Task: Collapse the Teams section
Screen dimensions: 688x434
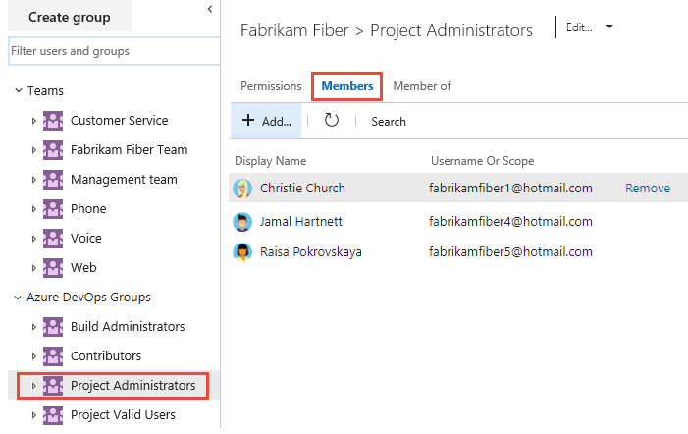Action: coord(18,91)
